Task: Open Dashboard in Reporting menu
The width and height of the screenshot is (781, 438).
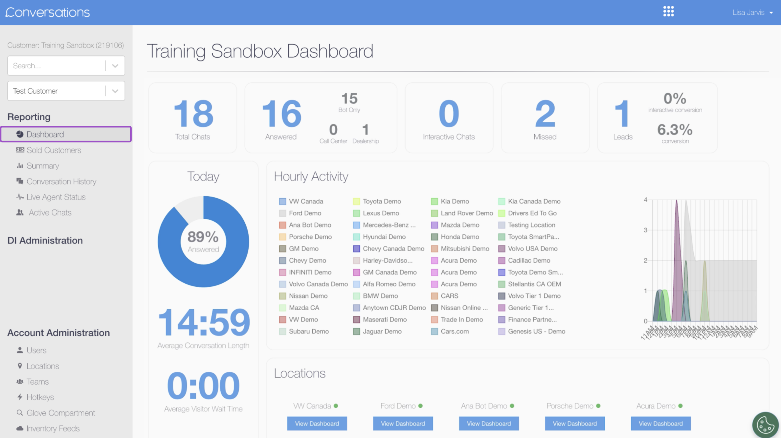Action: point(66,134)
